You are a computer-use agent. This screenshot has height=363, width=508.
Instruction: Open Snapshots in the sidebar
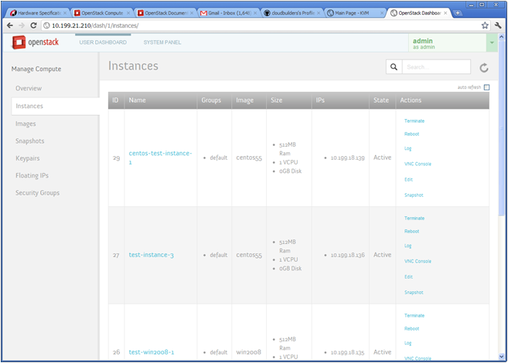(30, 141)
